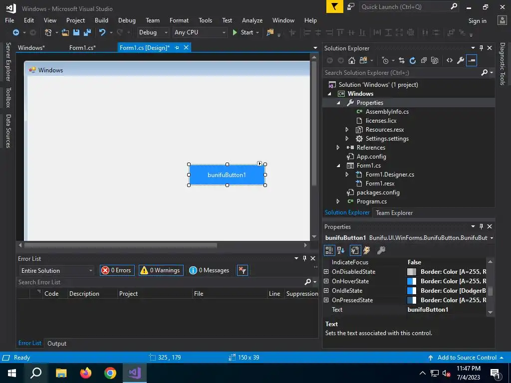Open the Any CPU platform dropdown
The image size is (511, 383).
click(x=200, y=32)
